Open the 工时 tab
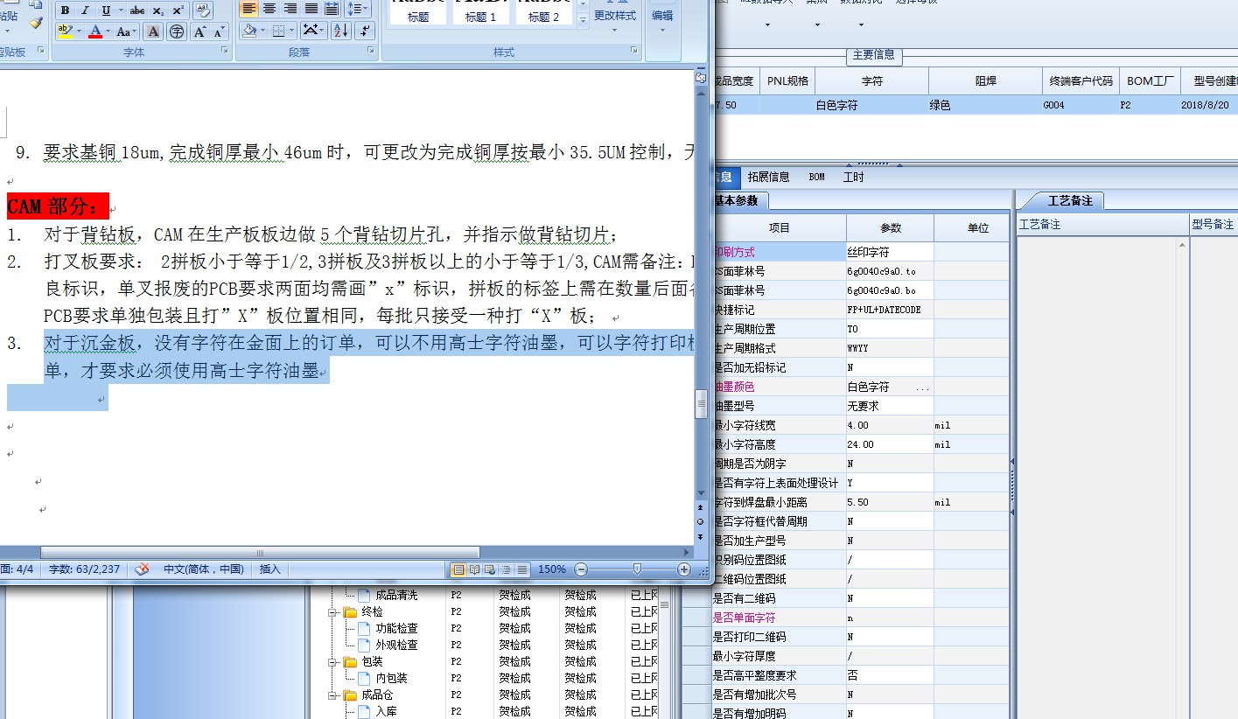This screenshot has height=719, width=1238. point(853,177)
